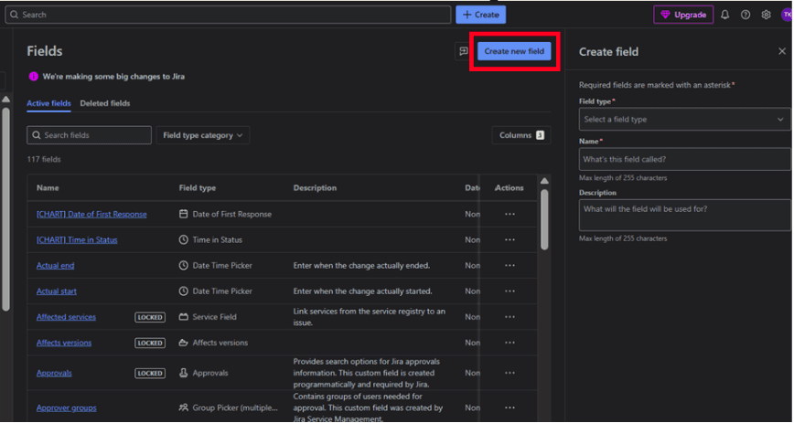Click the Search fields input box

[x=90, y=135]
